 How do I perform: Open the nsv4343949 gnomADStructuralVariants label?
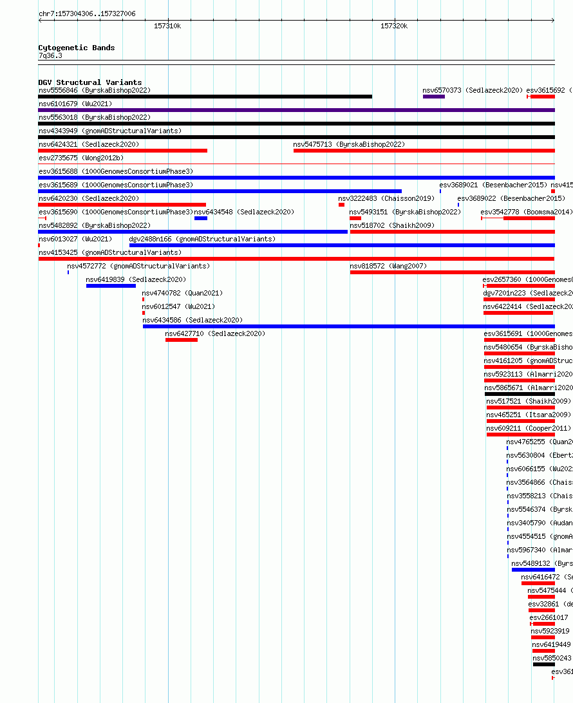click(x=110, y=131)
